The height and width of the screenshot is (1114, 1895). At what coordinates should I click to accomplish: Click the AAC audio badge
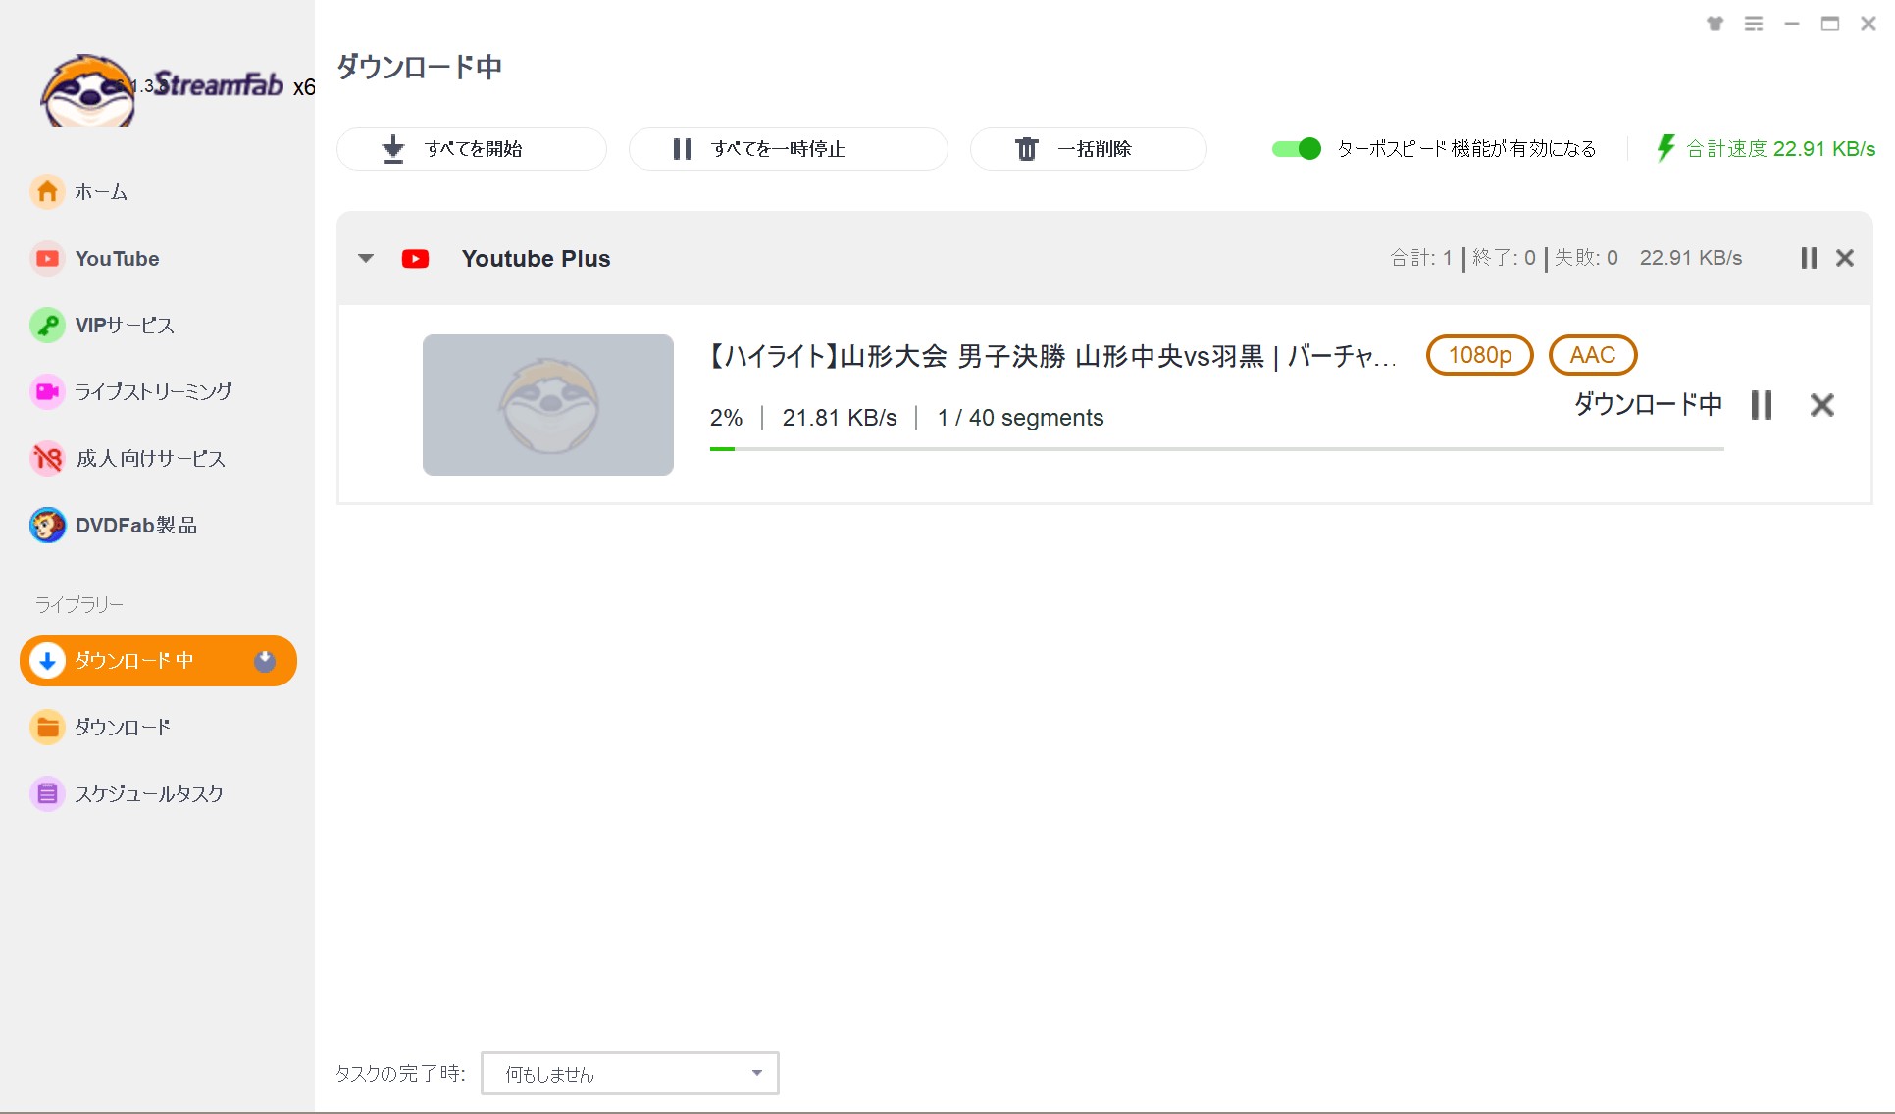coord(1593,355)
